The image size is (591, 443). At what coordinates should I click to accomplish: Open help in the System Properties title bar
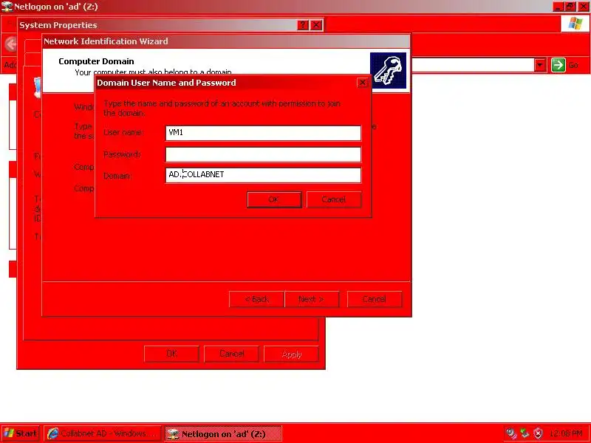(303, 25)
